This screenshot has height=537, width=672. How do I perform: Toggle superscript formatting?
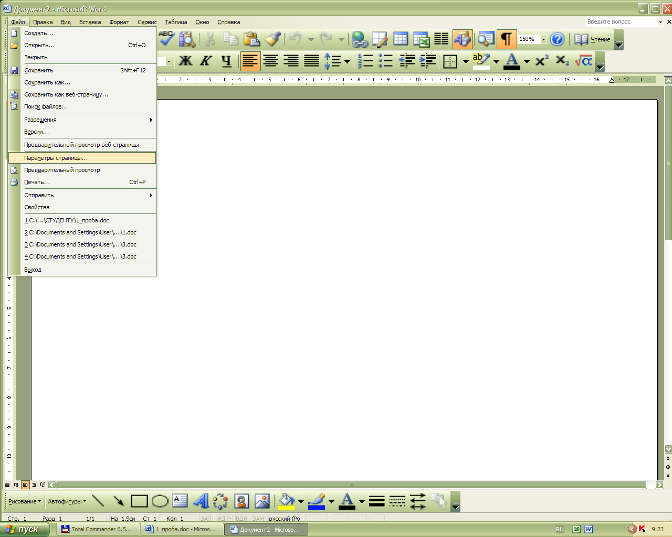(x=542, y=61)
